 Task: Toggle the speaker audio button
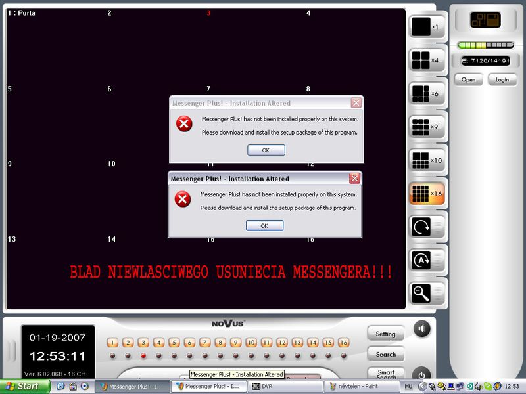point(421,329)
